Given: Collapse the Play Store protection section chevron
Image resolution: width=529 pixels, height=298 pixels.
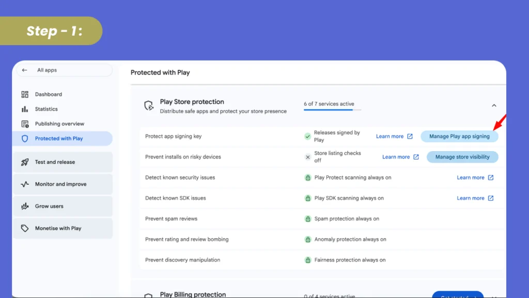Looking at the screenshot, I should pyautogui.click(x=494, y=106).
